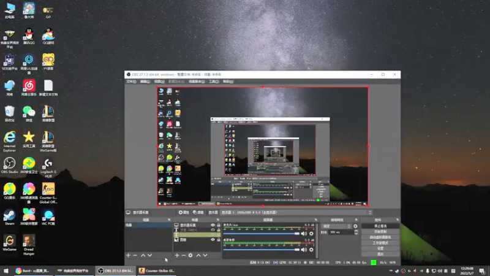Toggle Studio Mode (工作室模式) button
This screenshot has height=276, width=490.
[380, 243]
